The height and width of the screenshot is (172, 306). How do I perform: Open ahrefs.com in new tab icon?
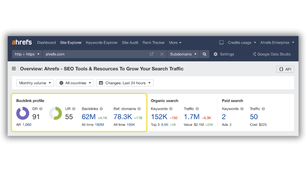151,54
